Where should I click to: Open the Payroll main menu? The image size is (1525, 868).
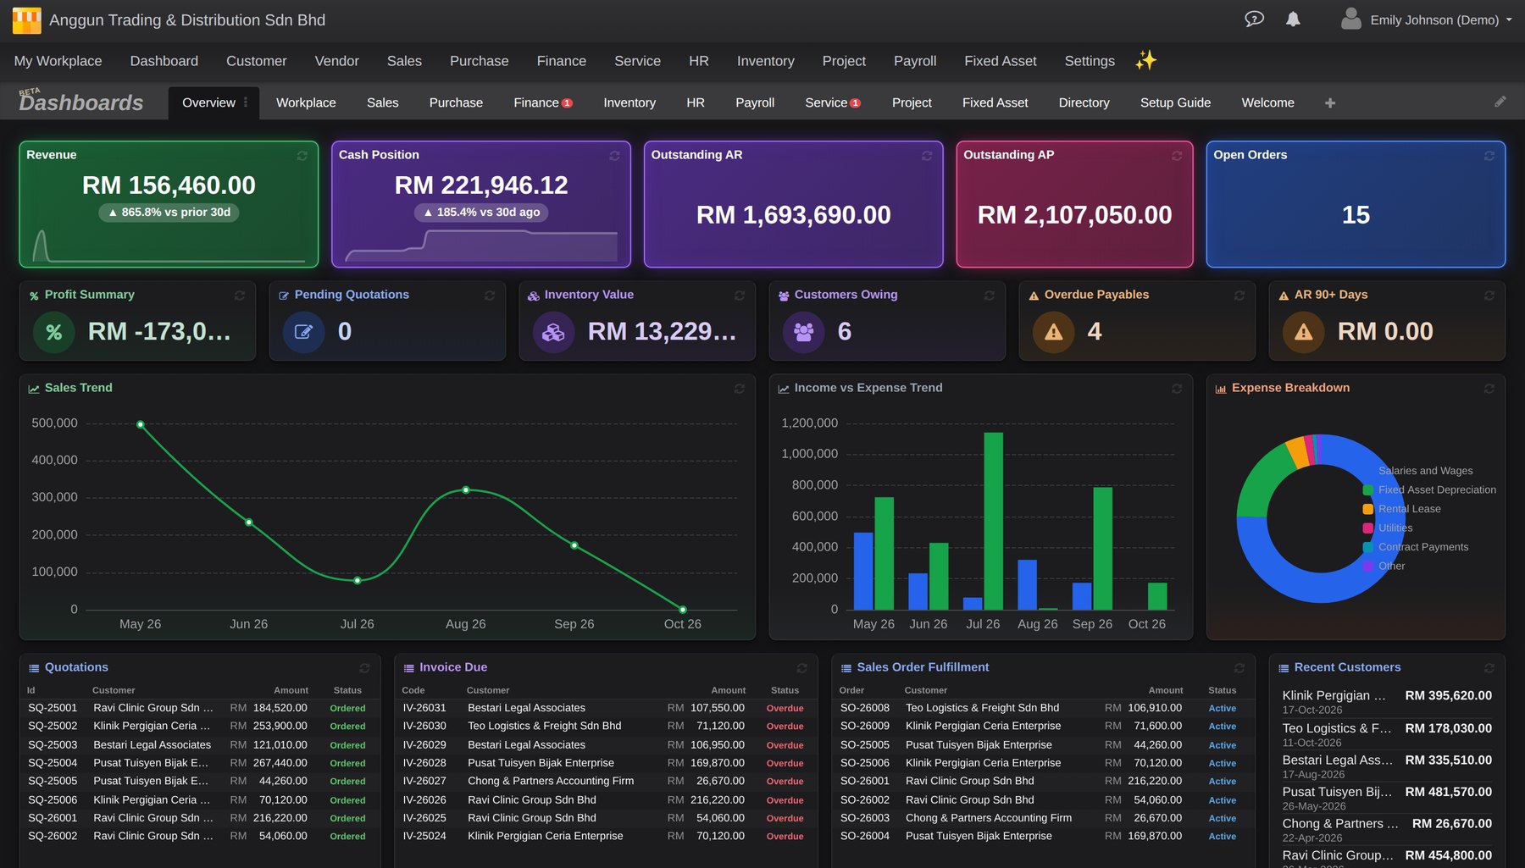(915, 61)
